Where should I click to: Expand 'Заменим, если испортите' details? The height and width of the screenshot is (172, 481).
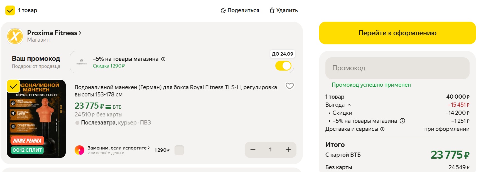tap(119, 148)
